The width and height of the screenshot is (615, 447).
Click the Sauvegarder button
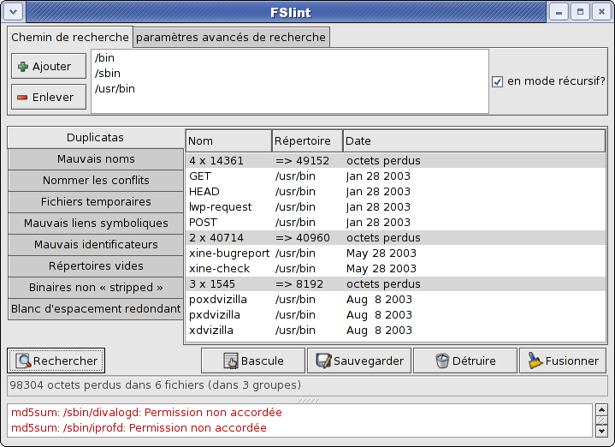click(x=359, y=361)
